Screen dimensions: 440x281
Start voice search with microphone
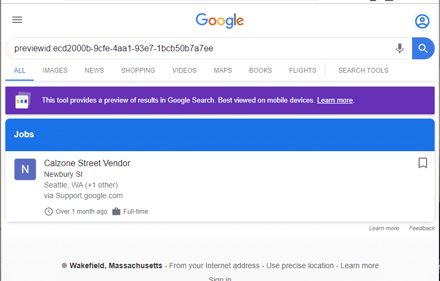[x=399, y=49]
